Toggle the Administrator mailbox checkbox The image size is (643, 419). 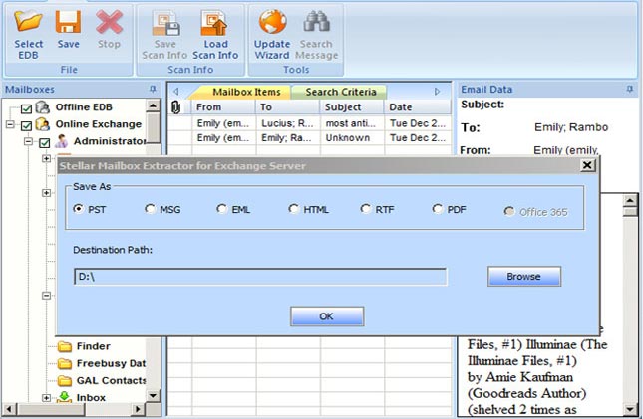coord(44,142)
